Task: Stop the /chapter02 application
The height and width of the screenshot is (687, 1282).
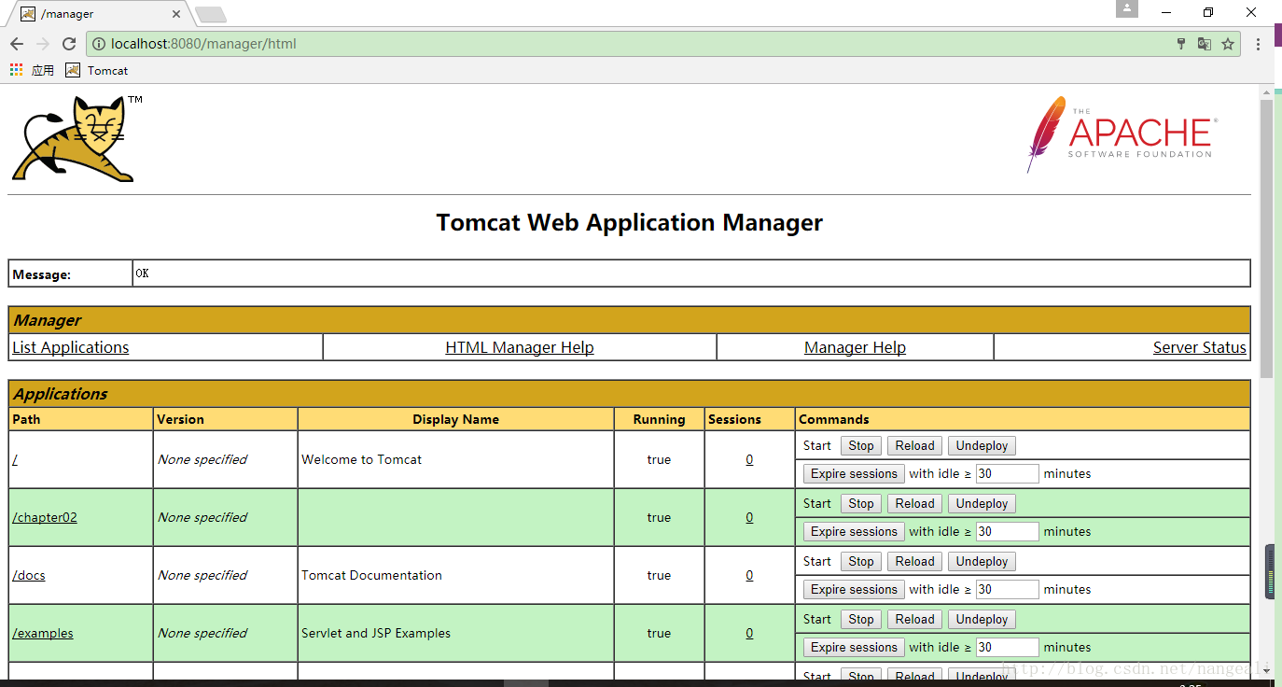Action: point(861,504)
